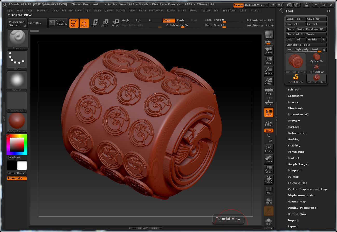Select the Zoom icon on the right shelf

click(269, 60)
